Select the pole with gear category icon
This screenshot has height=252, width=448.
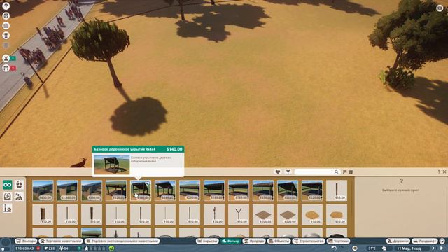(x=8, y=209)
